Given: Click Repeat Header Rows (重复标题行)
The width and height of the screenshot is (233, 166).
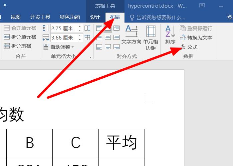Looking at the screenshot, I should pyautogui.click(x=196, y=28).
